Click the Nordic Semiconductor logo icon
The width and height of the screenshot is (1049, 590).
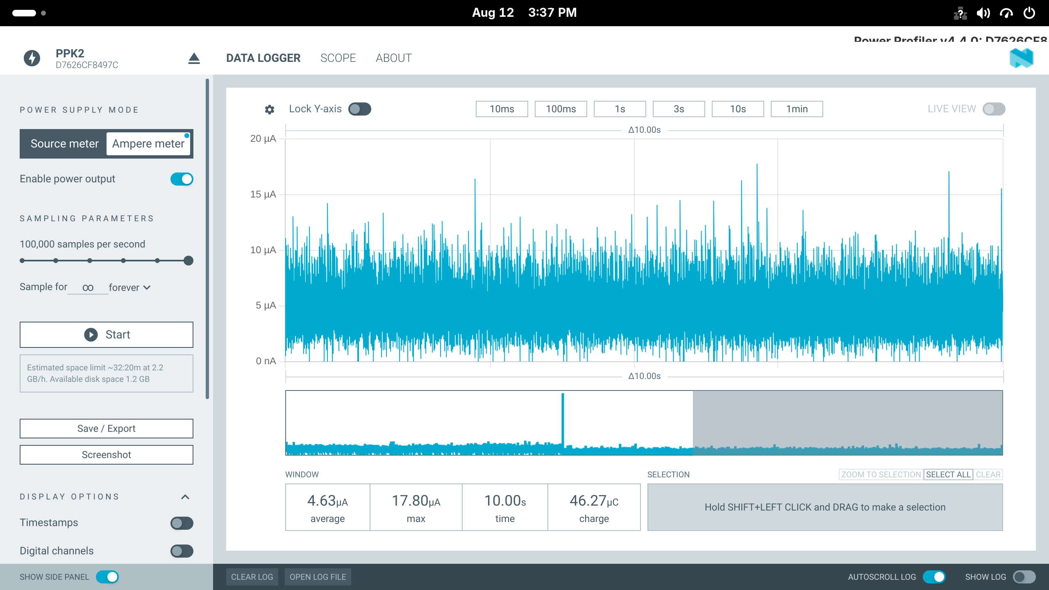pyautogui.click(x=1022, y=58)
